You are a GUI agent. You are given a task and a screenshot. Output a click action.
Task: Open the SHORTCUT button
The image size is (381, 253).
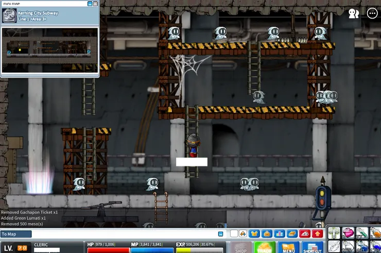(313, 247)
